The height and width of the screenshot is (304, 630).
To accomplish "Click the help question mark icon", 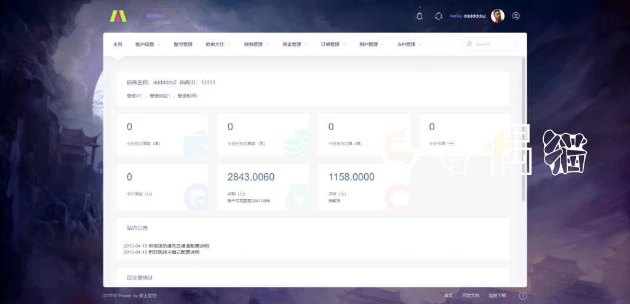I will pyautogui.click(x=523, y=295).
